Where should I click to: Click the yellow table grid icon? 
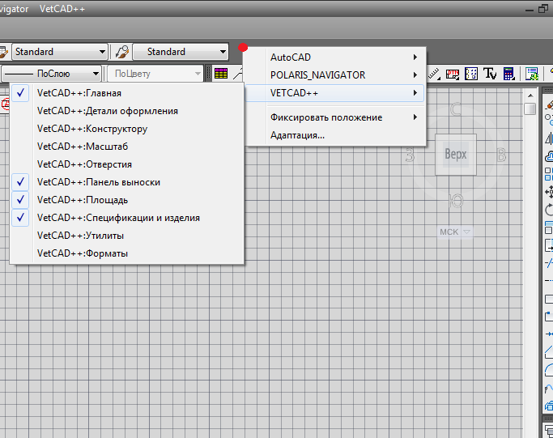point(221,74)
